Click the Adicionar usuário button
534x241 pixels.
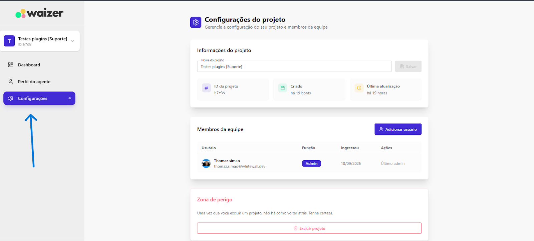398,129
